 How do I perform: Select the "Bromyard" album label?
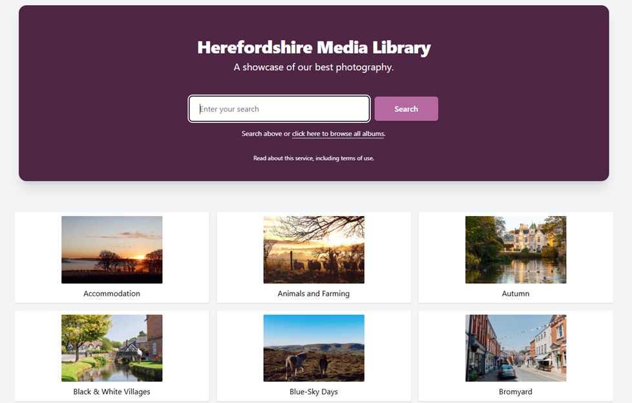516,392
